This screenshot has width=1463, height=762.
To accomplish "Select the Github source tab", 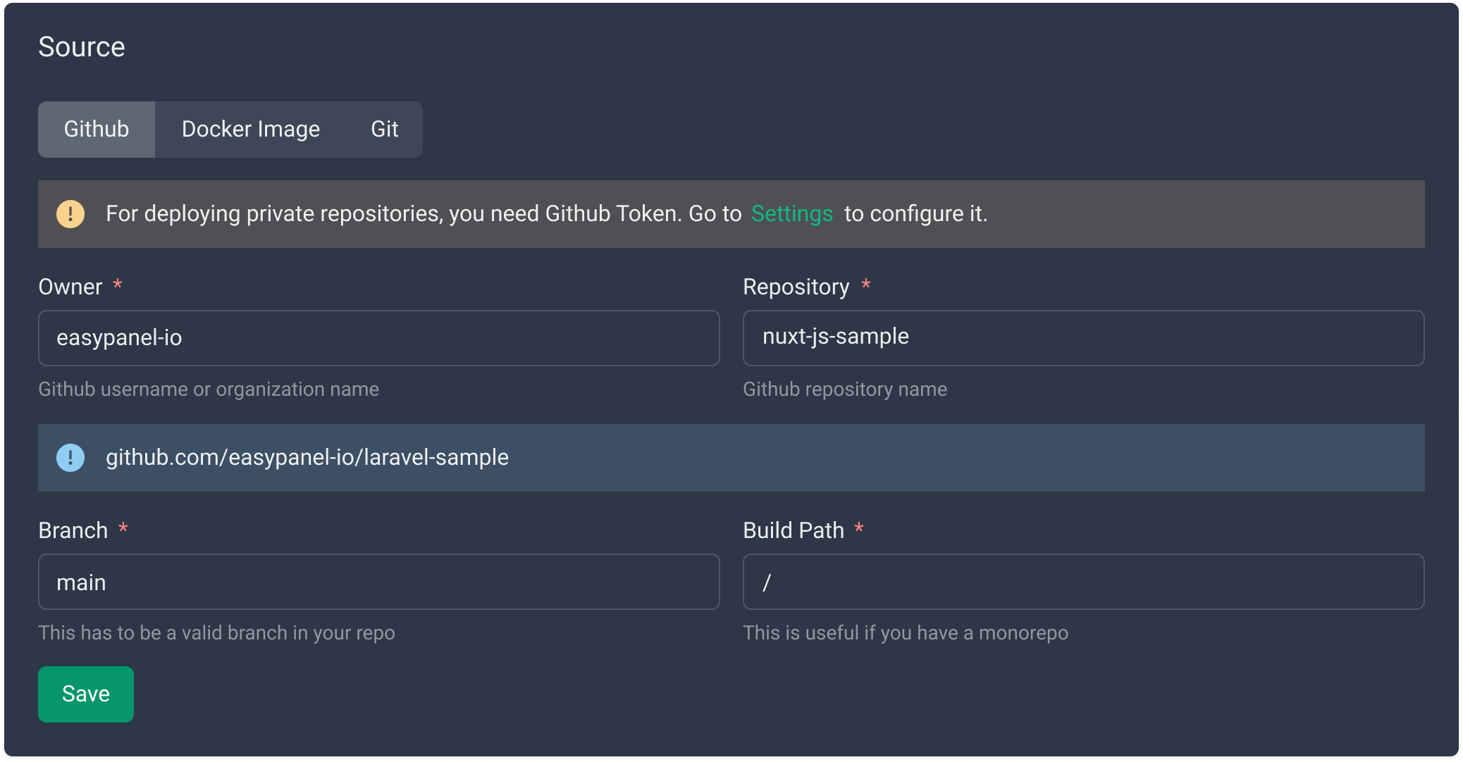I will coord(96,129).
